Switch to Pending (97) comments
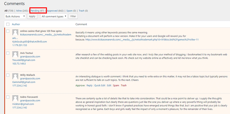The width and height of the screenshot is (230, 114). (37, 11)
